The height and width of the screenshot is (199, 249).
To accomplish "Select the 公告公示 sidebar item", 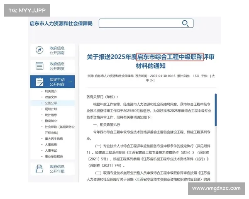I will coord(51,103).
